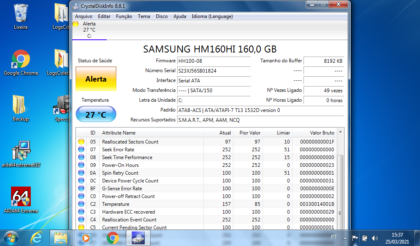Open the Action Center flag icon
Image resolution: width=420 pixels, height=246 pixels.
(x=355, y=238)
